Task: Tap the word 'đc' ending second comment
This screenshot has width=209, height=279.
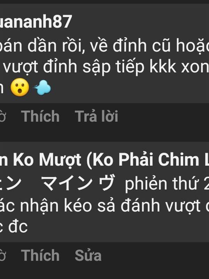Action: coord(18,227)
